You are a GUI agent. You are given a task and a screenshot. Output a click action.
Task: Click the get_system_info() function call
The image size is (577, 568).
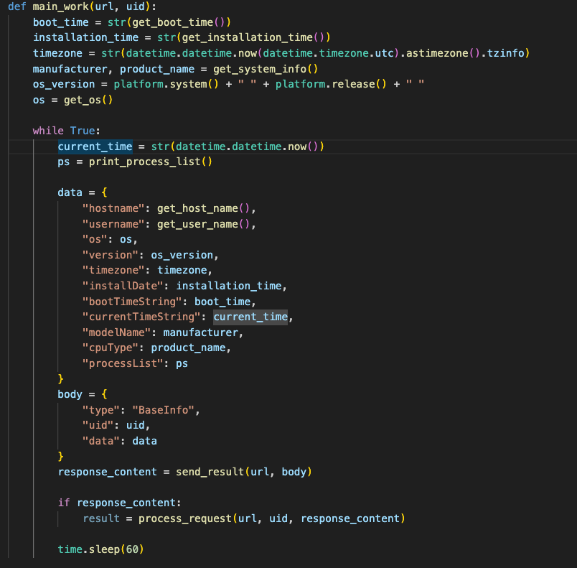266,69
